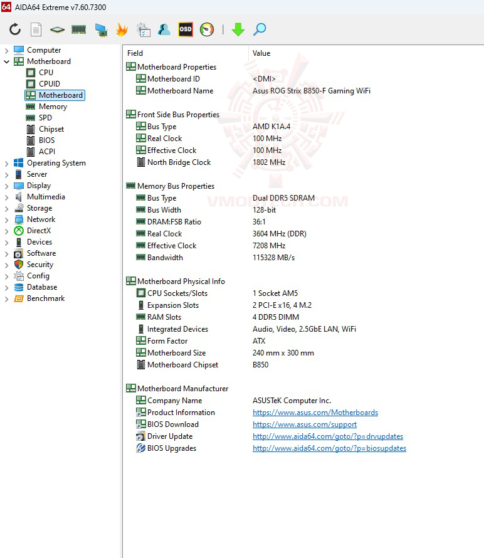Viewport: 484px width, 558px height.
Task: Open the ACPI tree item
Action: point(47,152)
